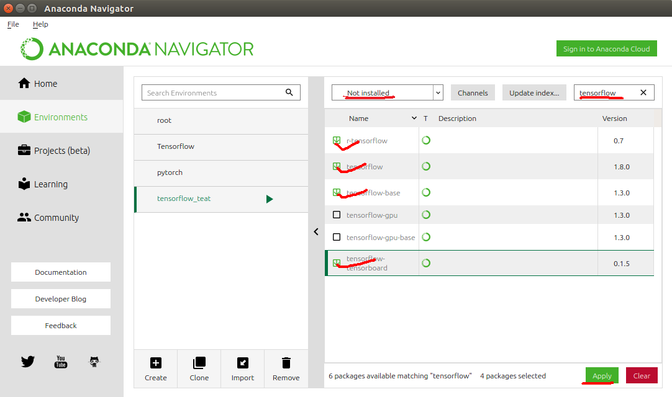Viewport: 672px width, 397px height.
Task: Click version 0.7 of r-tensorflow
Action: point(619,140)
